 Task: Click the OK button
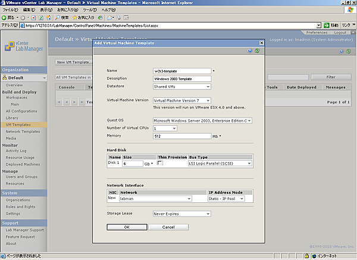(127, 227)
